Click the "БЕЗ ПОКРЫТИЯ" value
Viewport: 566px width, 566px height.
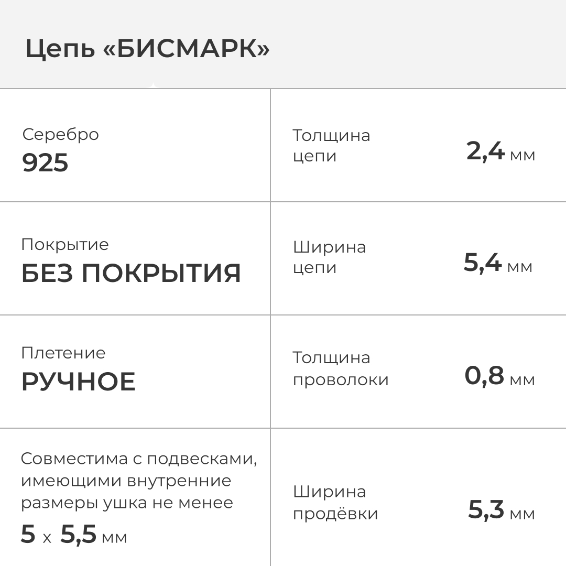coord(131,274)
